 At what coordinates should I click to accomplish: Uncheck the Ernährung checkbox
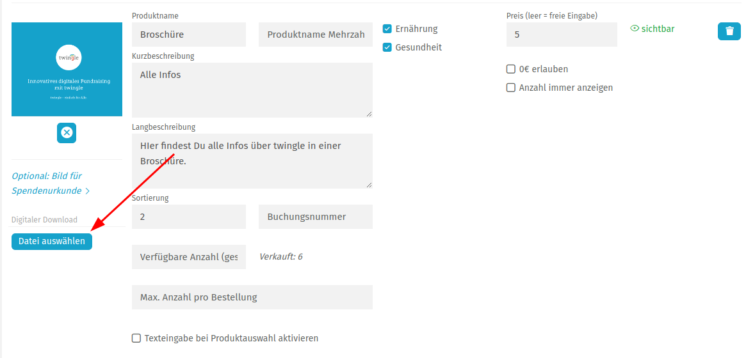click(387, 29)
